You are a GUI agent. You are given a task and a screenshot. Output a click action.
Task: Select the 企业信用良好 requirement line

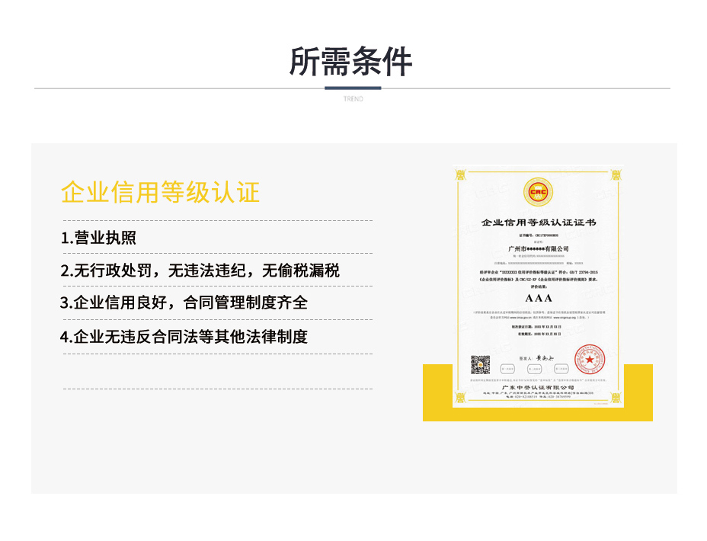coord(184,303)
